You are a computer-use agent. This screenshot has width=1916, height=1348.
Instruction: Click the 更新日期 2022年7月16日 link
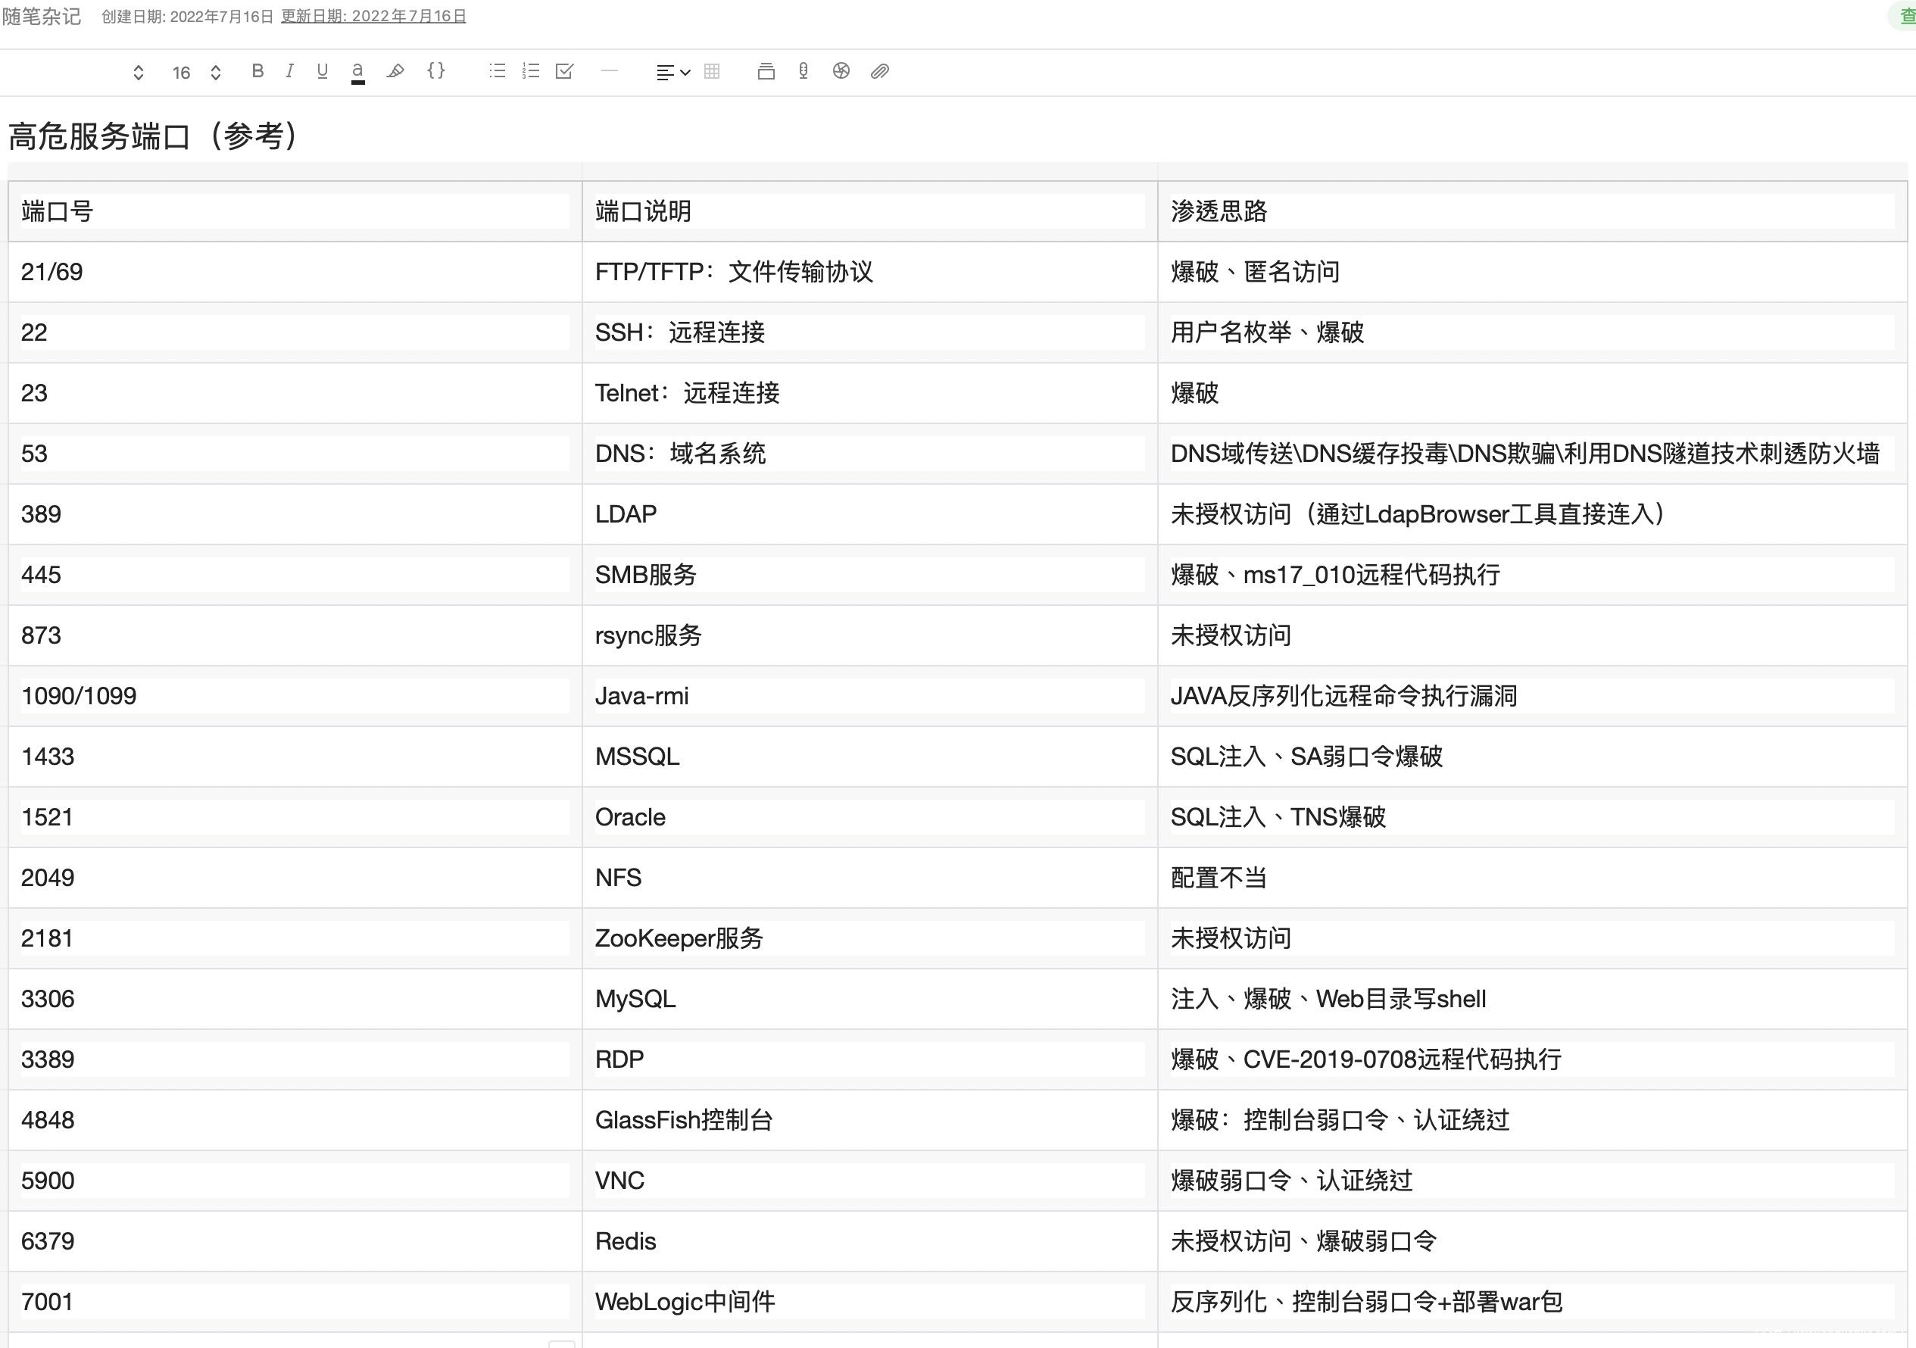[x=373, y=17]
